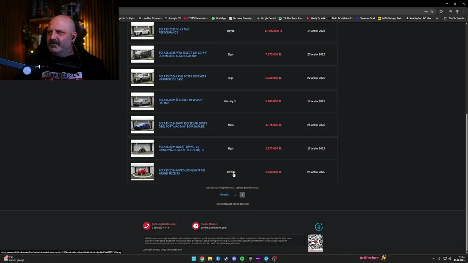468x263 pixels.
Task: Open the Chrome three-dot menu
Action: tap(464, 11)
